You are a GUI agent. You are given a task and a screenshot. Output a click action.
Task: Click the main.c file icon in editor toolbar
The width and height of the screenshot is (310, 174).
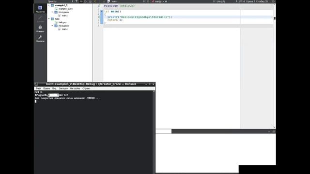point(108,1)
